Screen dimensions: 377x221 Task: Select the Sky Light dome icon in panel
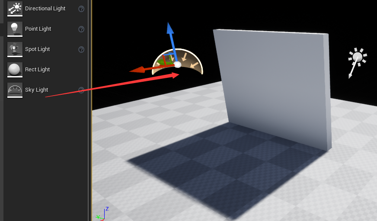tap(15, 90)
